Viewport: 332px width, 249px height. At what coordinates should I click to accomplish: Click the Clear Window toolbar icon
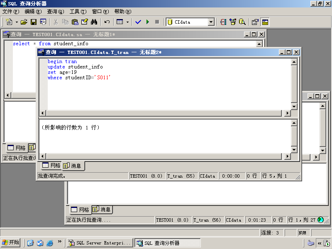(84, 22)
